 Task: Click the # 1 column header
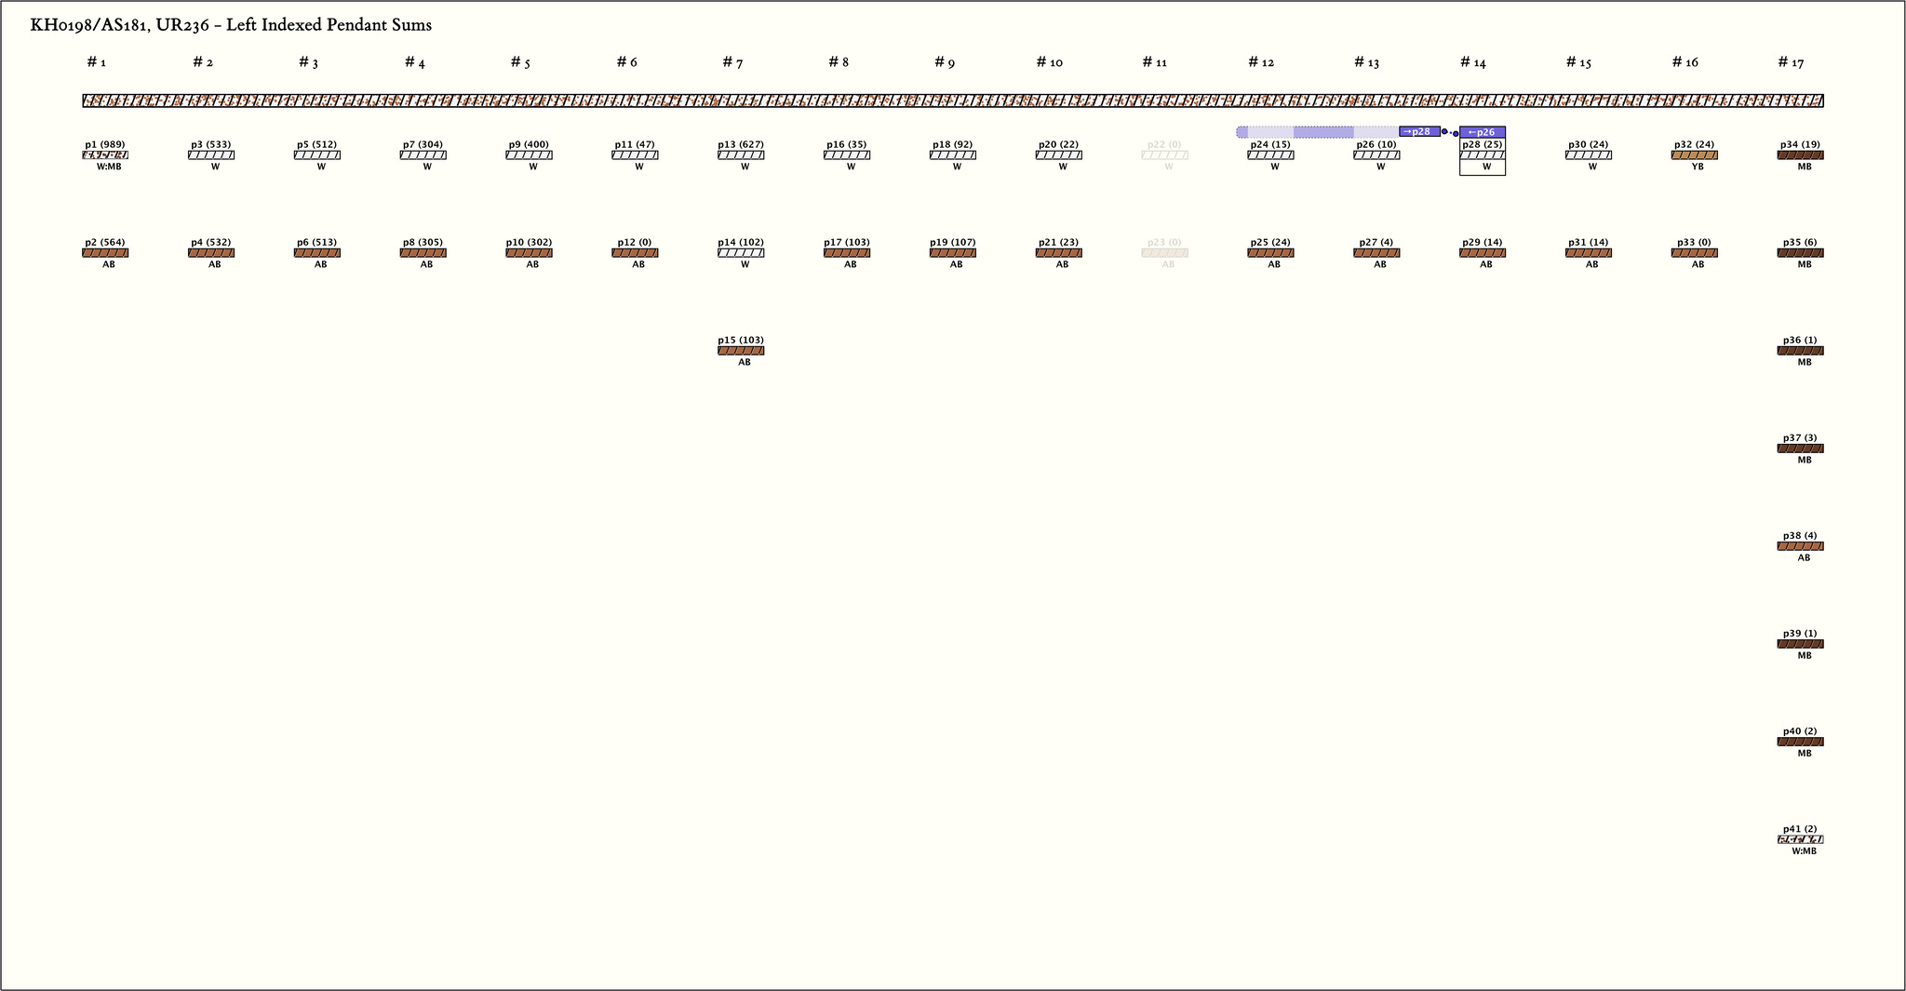point(97,62)
